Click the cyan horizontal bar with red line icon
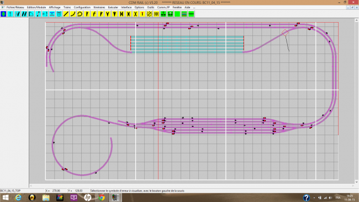 tap(52, 14)
